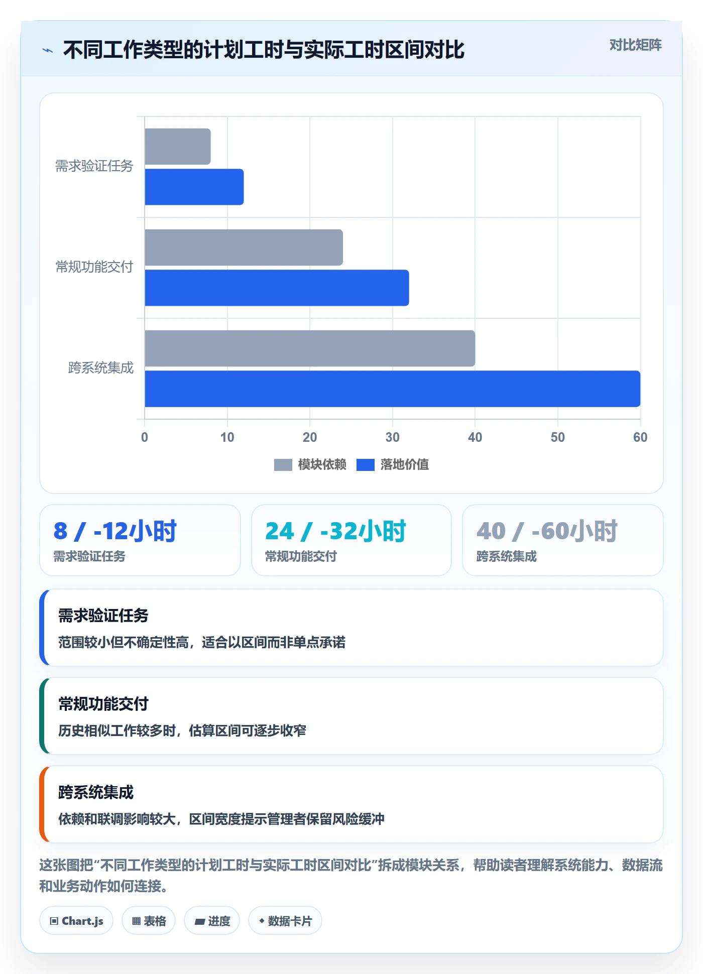
Task: Click the text 依赖和联调影响较大，区间宽度提示管理者保留风险缓冲
Action: coord(221,819)
